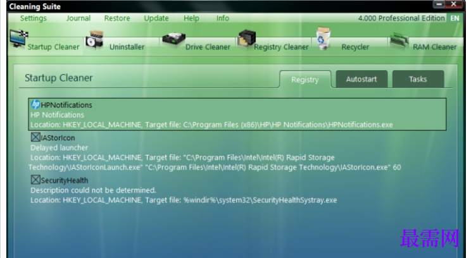The height and width of the screenshot is (258, 471).
Task: Click 'Description could not be determined.' text
Action: tap(94, 190)
